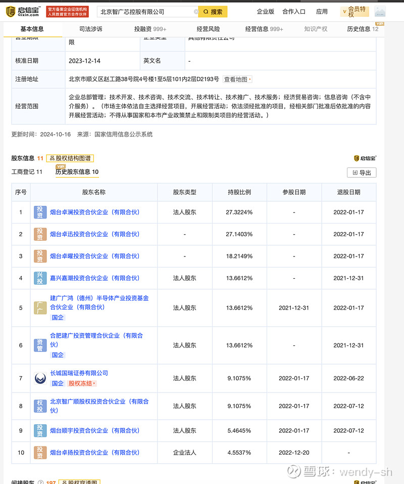Click the 兴投 icon beside 嘉兴嘉潮投资
This screenshot has width=404, height=484.
40,278
